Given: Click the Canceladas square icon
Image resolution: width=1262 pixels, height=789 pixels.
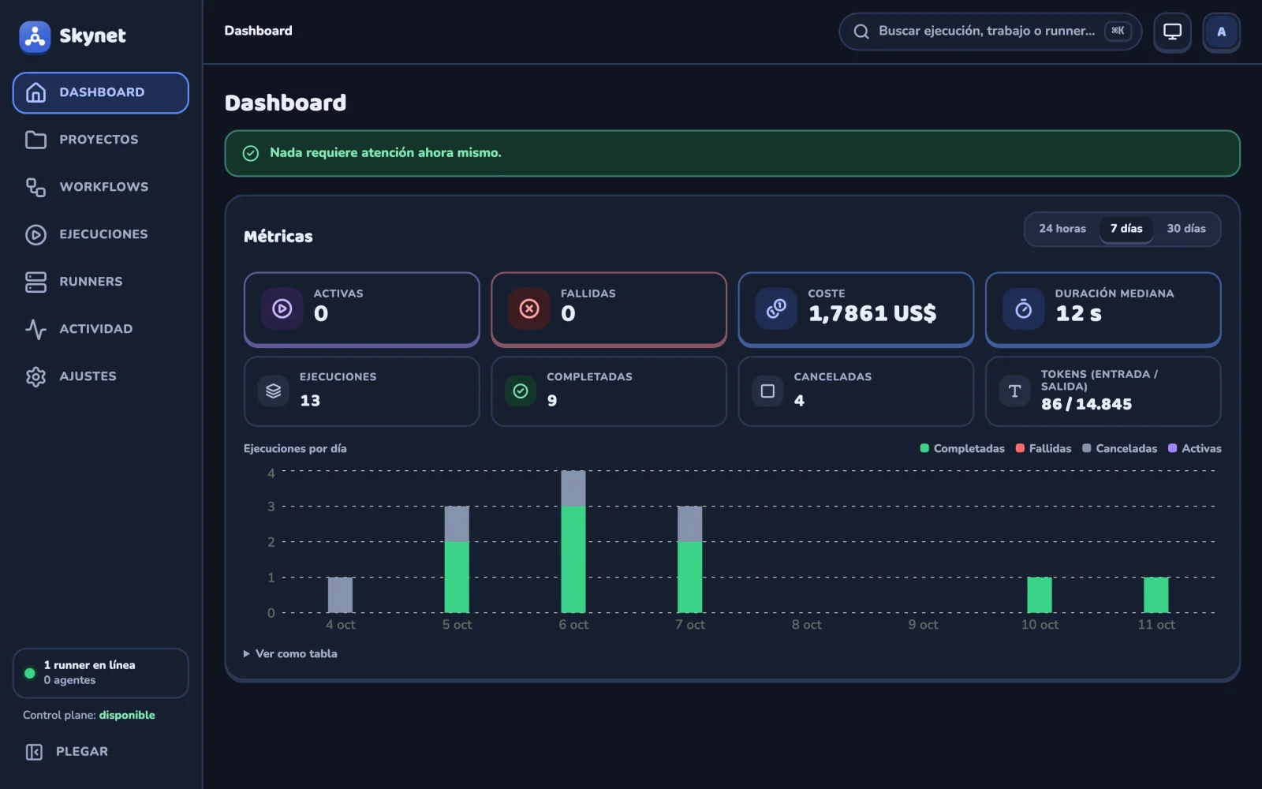Looking at the screenshot, I should click(x=767, y=391).
